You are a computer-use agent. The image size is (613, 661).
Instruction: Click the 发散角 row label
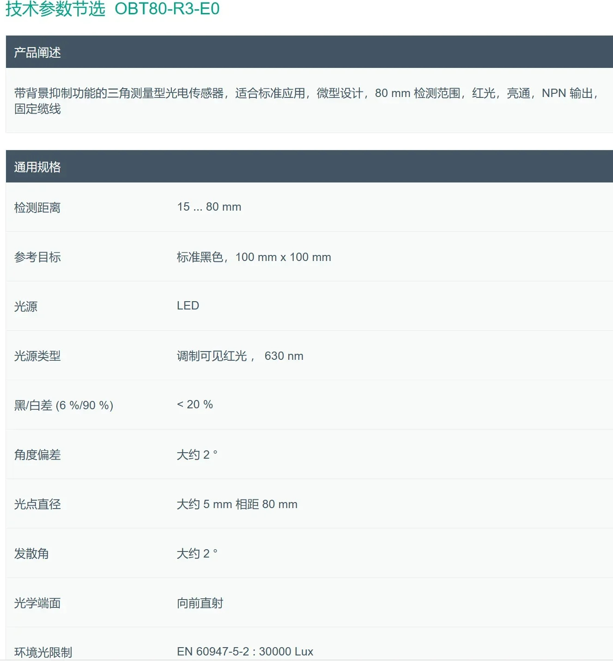click(x=31, y=553)
